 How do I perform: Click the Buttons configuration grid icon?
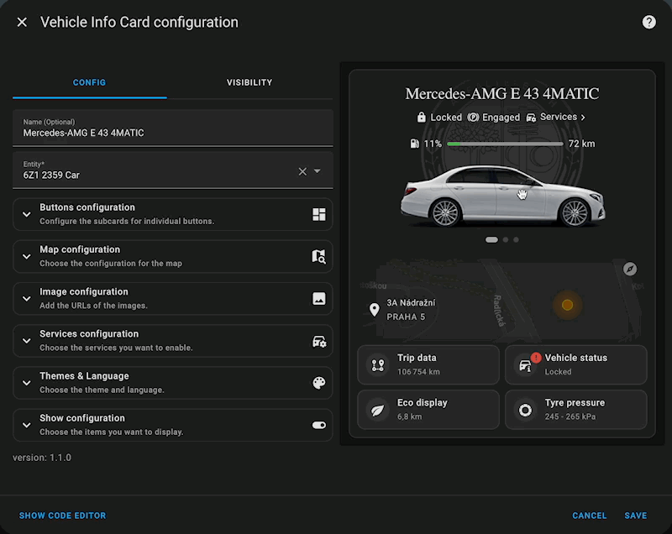(319, 214)
